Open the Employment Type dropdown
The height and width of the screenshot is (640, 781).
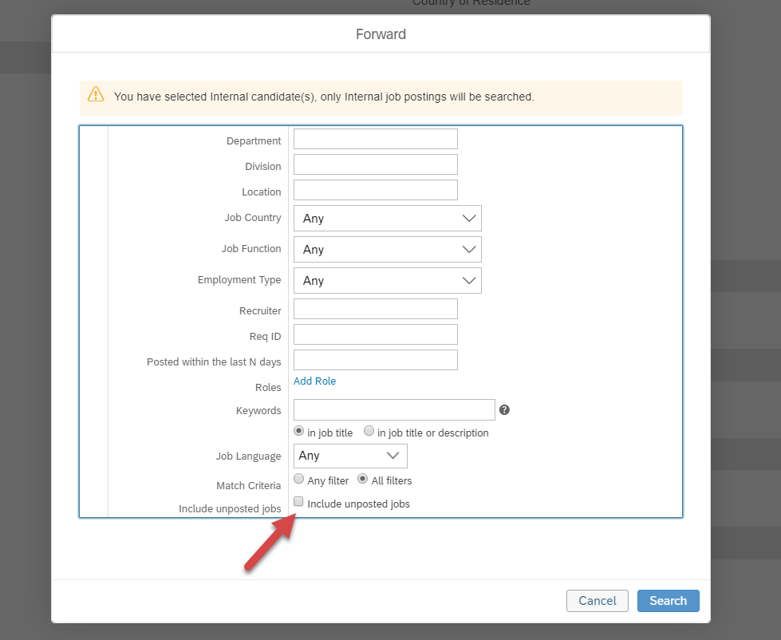point(388,280)
